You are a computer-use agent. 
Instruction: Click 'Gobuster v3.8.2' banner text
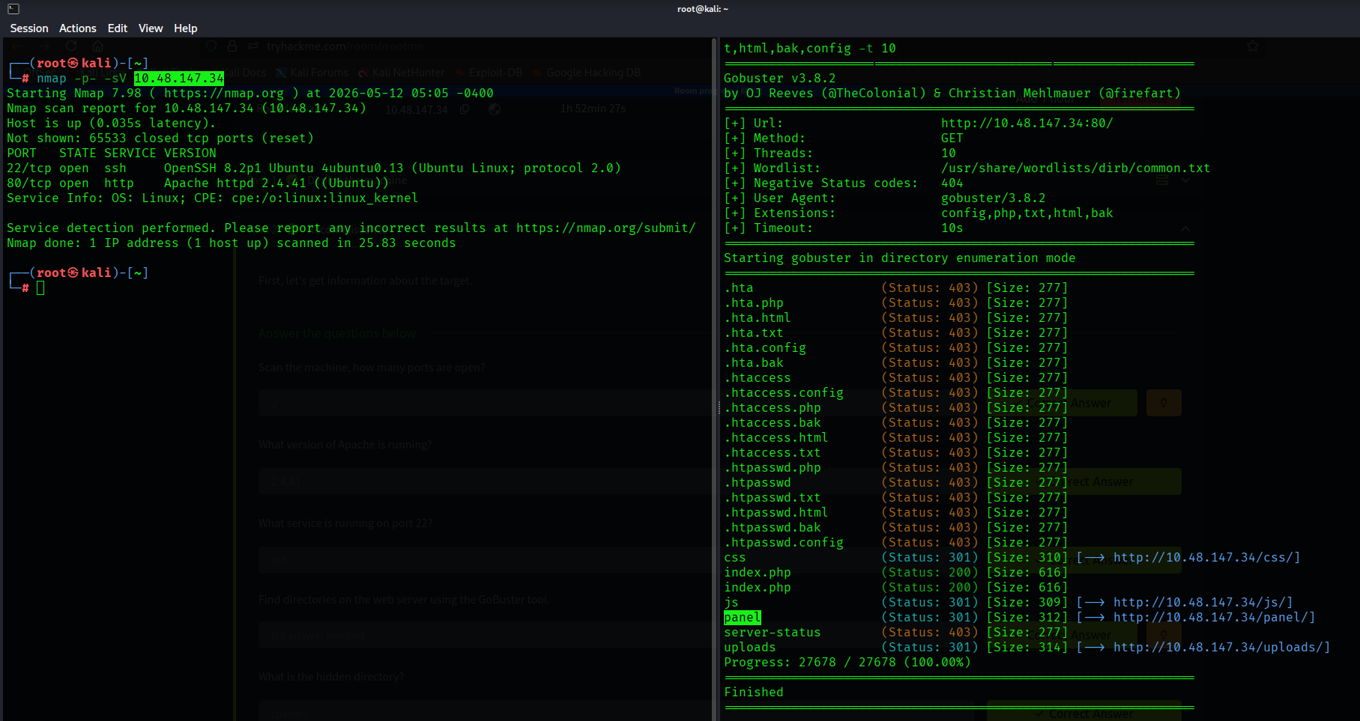[780, 78]
